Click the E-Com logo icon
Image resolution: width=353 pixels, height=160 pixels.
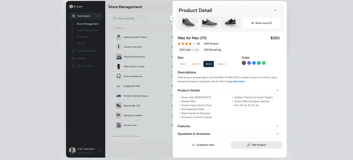(x=71, y=7)
